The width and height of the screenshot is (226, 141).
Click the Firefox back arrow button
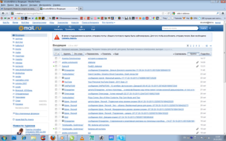click(3, 13)
